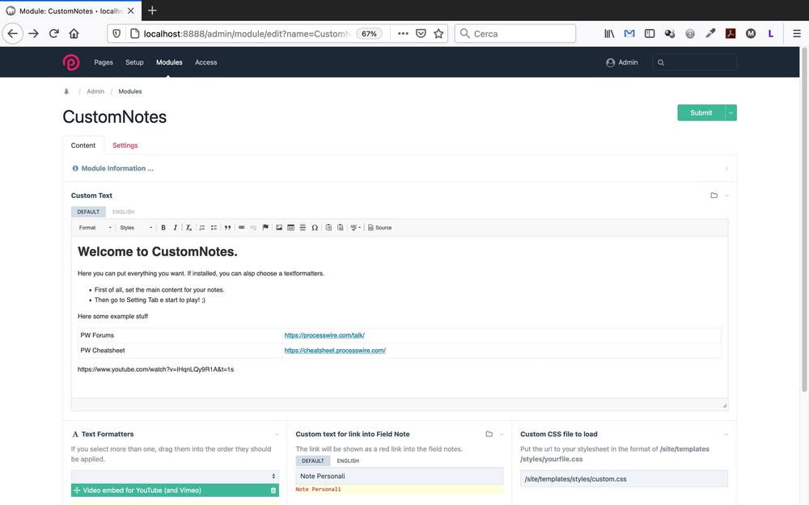Screen dimensions: 809x505
Task: Open the Format dropdown
Action: click(x=95, y=228)
